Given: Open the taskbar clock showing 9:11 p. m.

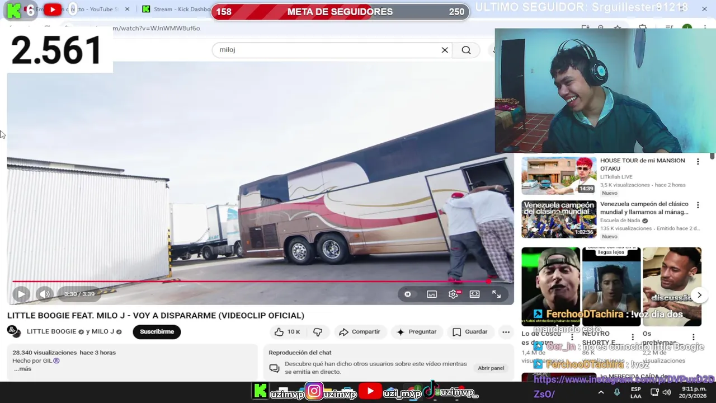Looking at the screenshot, I should (x=694, y=393).
